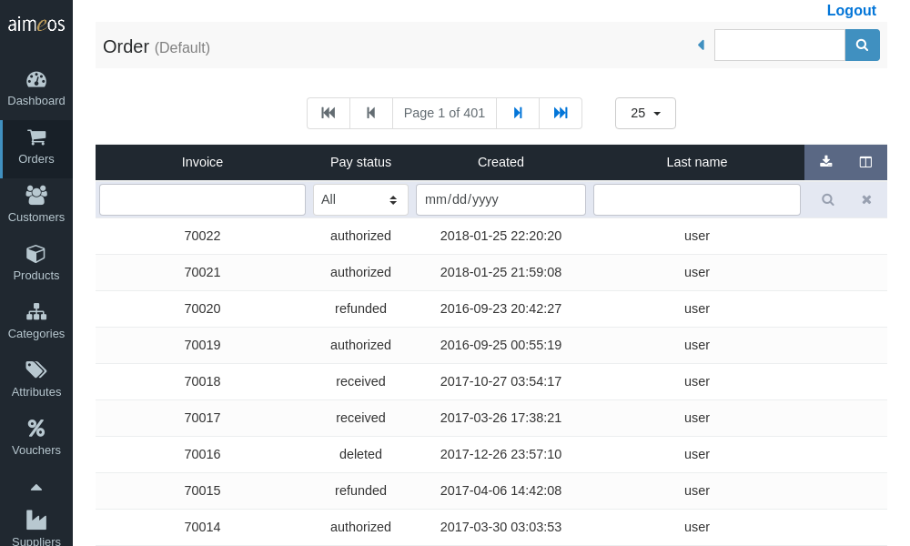This screenshot has height=546, width=910.
Task: Select the Dashboard menu label
Action: (x=36, y=101)
